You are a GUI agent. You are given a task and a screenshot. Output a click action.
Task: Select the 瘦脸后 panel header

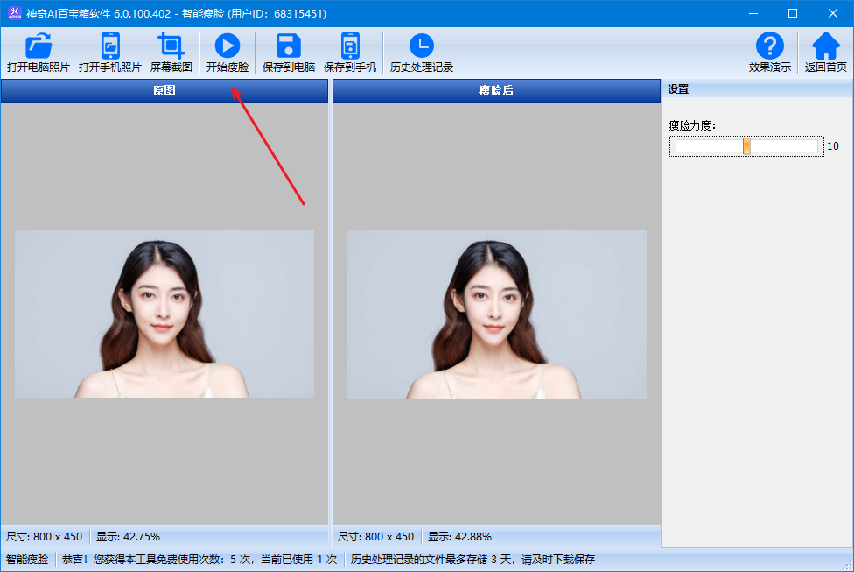496,90
